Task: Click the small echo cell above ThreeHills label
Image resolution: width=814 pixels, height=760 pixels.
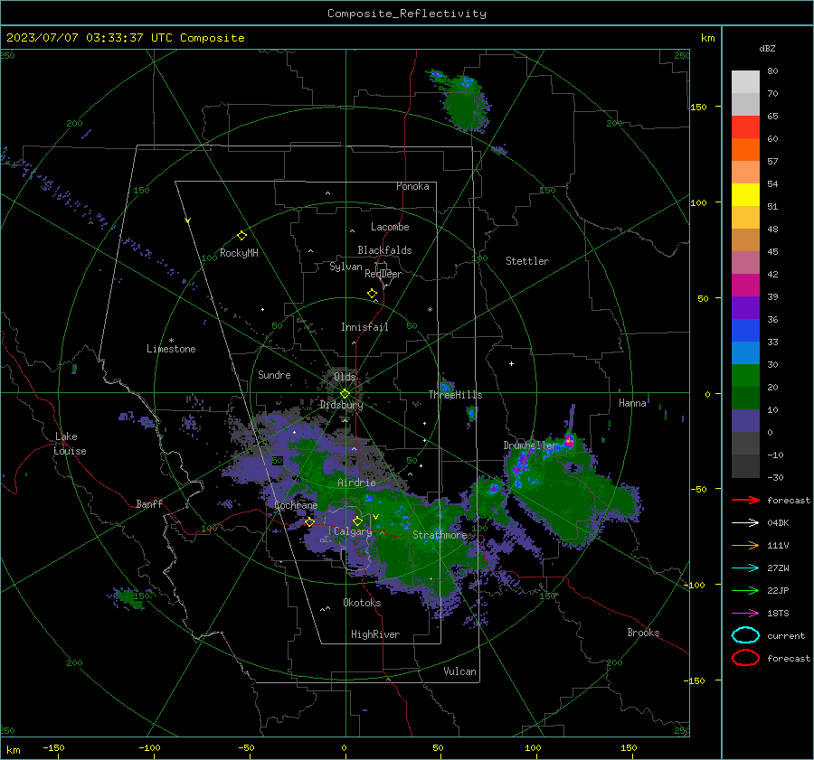Action: pyautogui.click(x=446, y=386)
